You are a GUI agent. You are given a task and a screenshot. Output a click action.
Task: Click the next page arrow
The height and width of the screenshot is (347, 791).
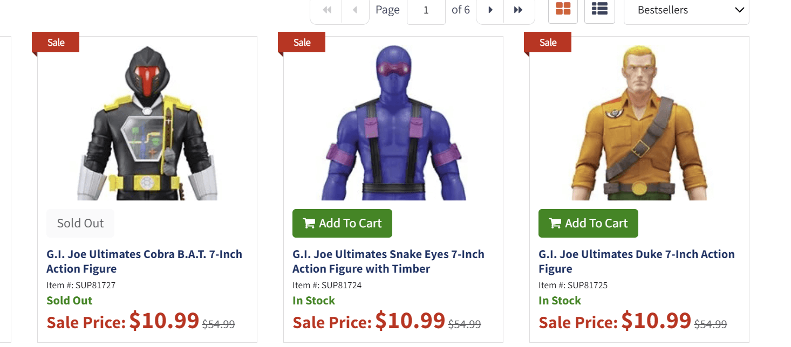click(490, 9)
